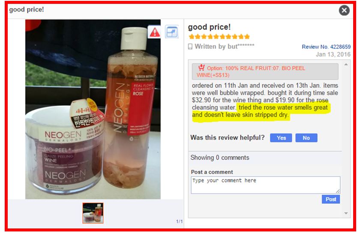This screenshot has width=360, height=234.
Task: Click the red warning report icon
Action: 155,32
